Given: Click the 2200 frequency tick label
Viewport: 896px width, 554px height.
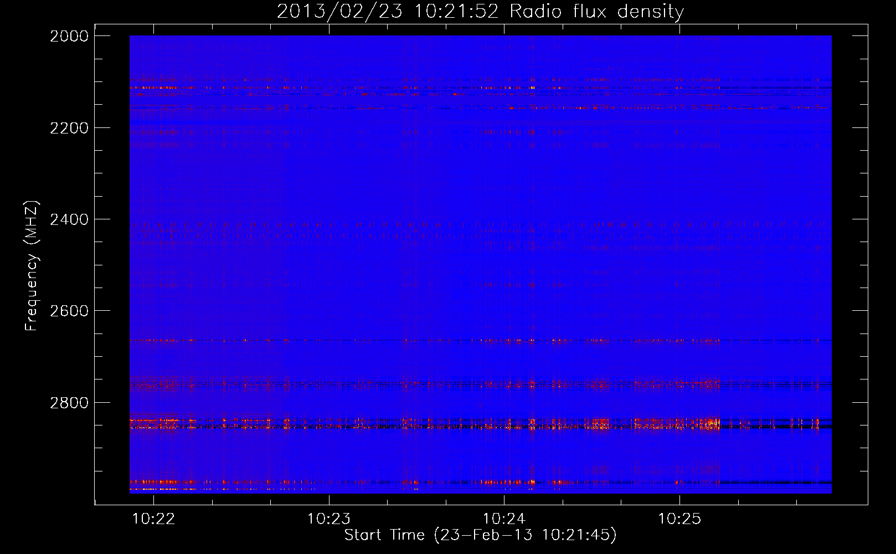Looking at the screenshot, I should (69, 128).
